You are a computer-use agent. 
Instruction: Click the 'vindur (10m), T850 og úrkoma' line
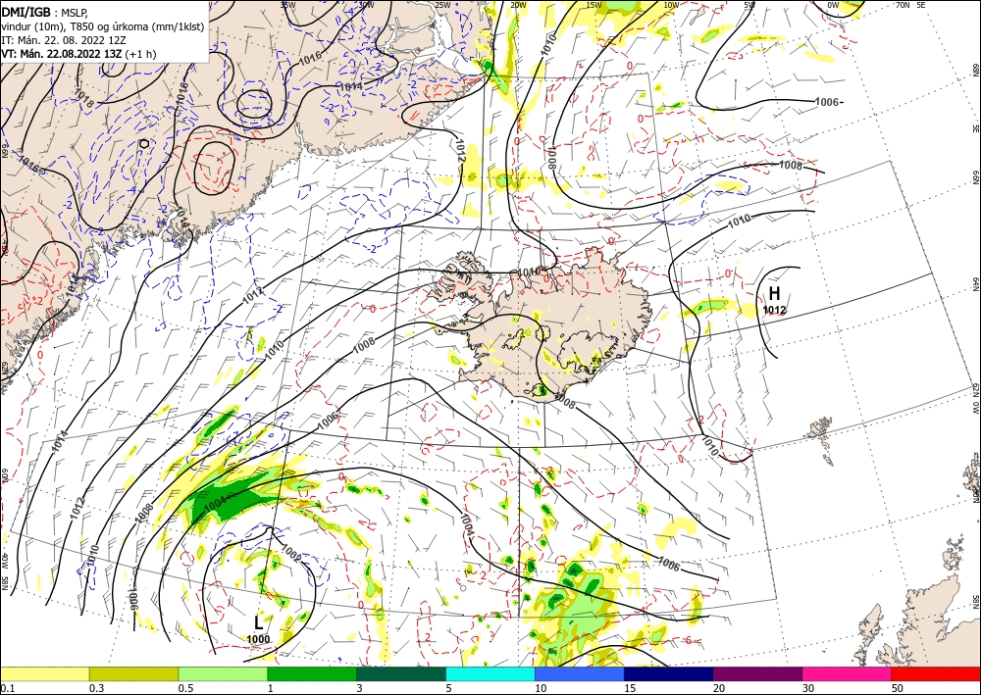[103, 26]
